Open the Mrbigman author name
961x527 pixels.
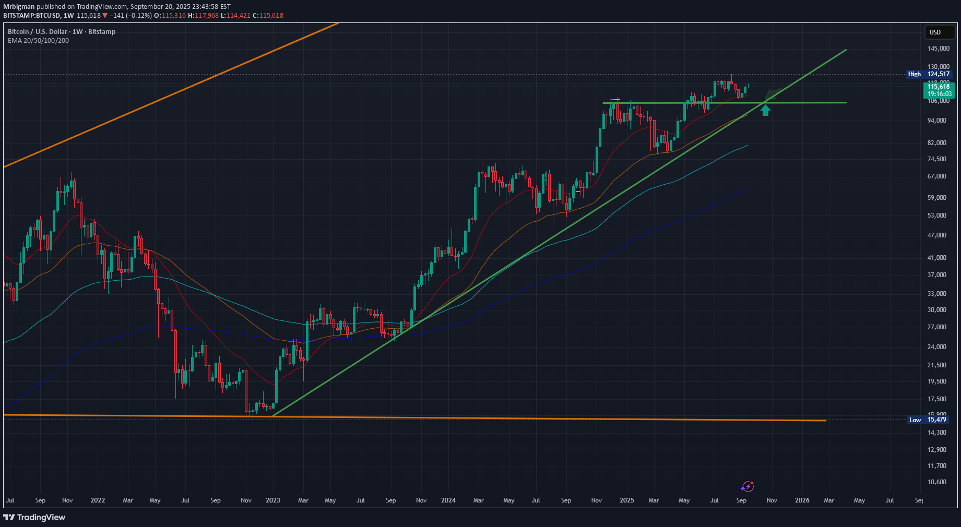click(19, 7)
